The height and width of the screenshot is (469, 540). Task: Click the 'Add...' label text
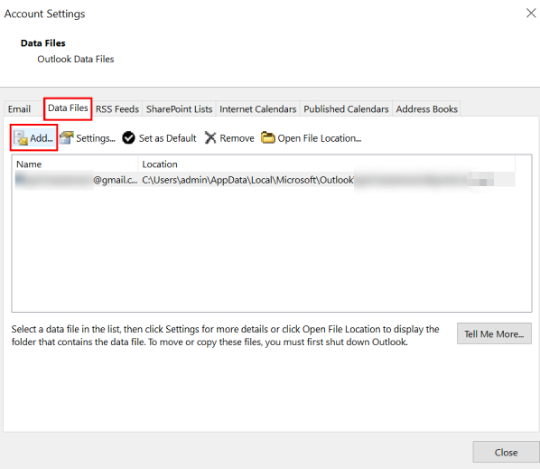pos(42,138)
